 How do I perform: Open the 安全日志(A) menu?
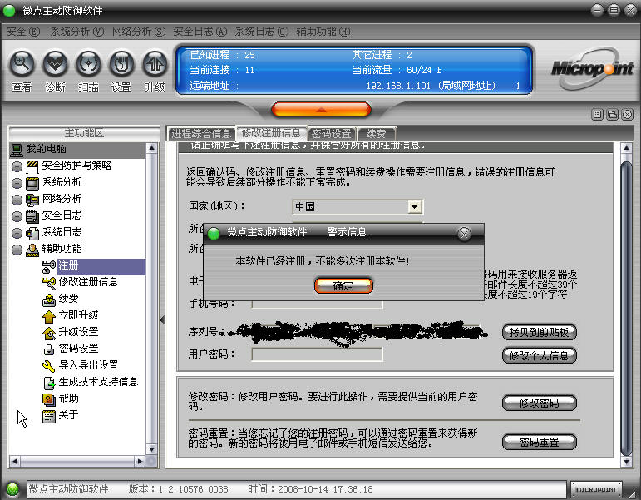tap(200, 32)
